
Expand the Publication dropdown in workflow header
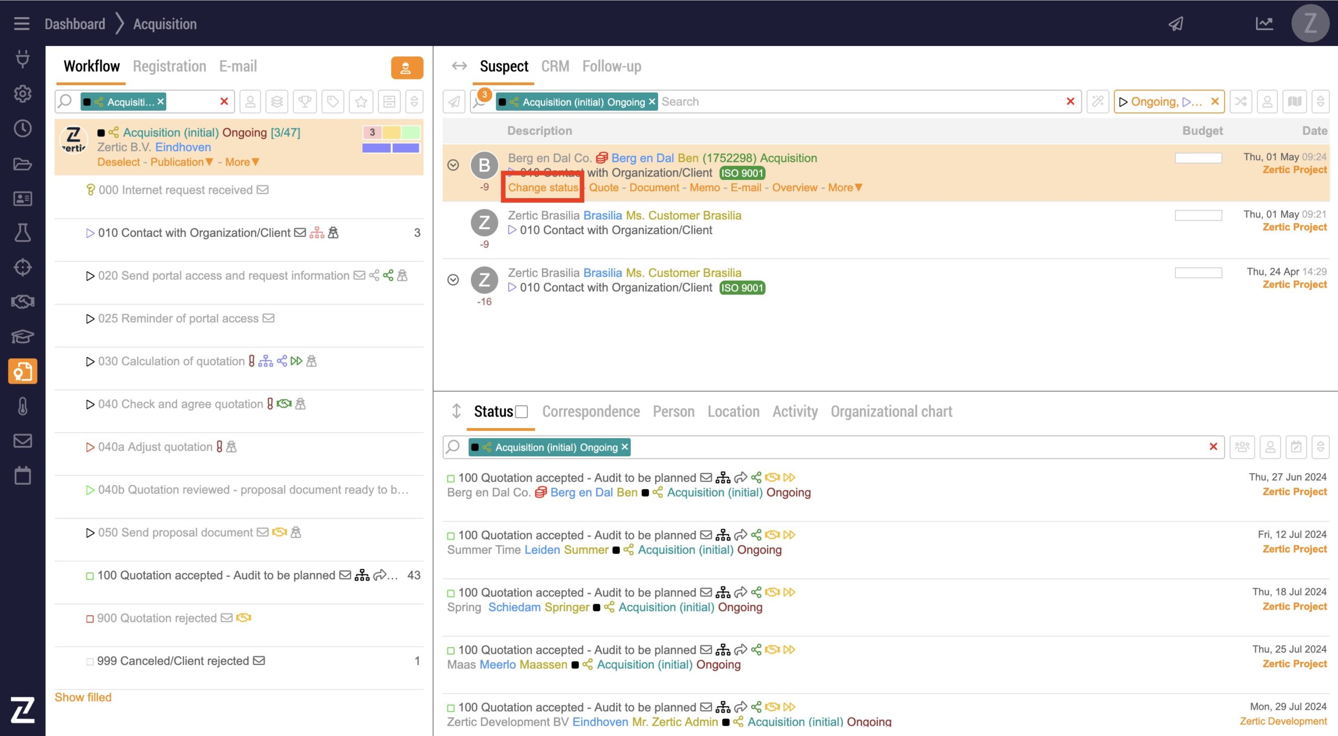point(181,162)
